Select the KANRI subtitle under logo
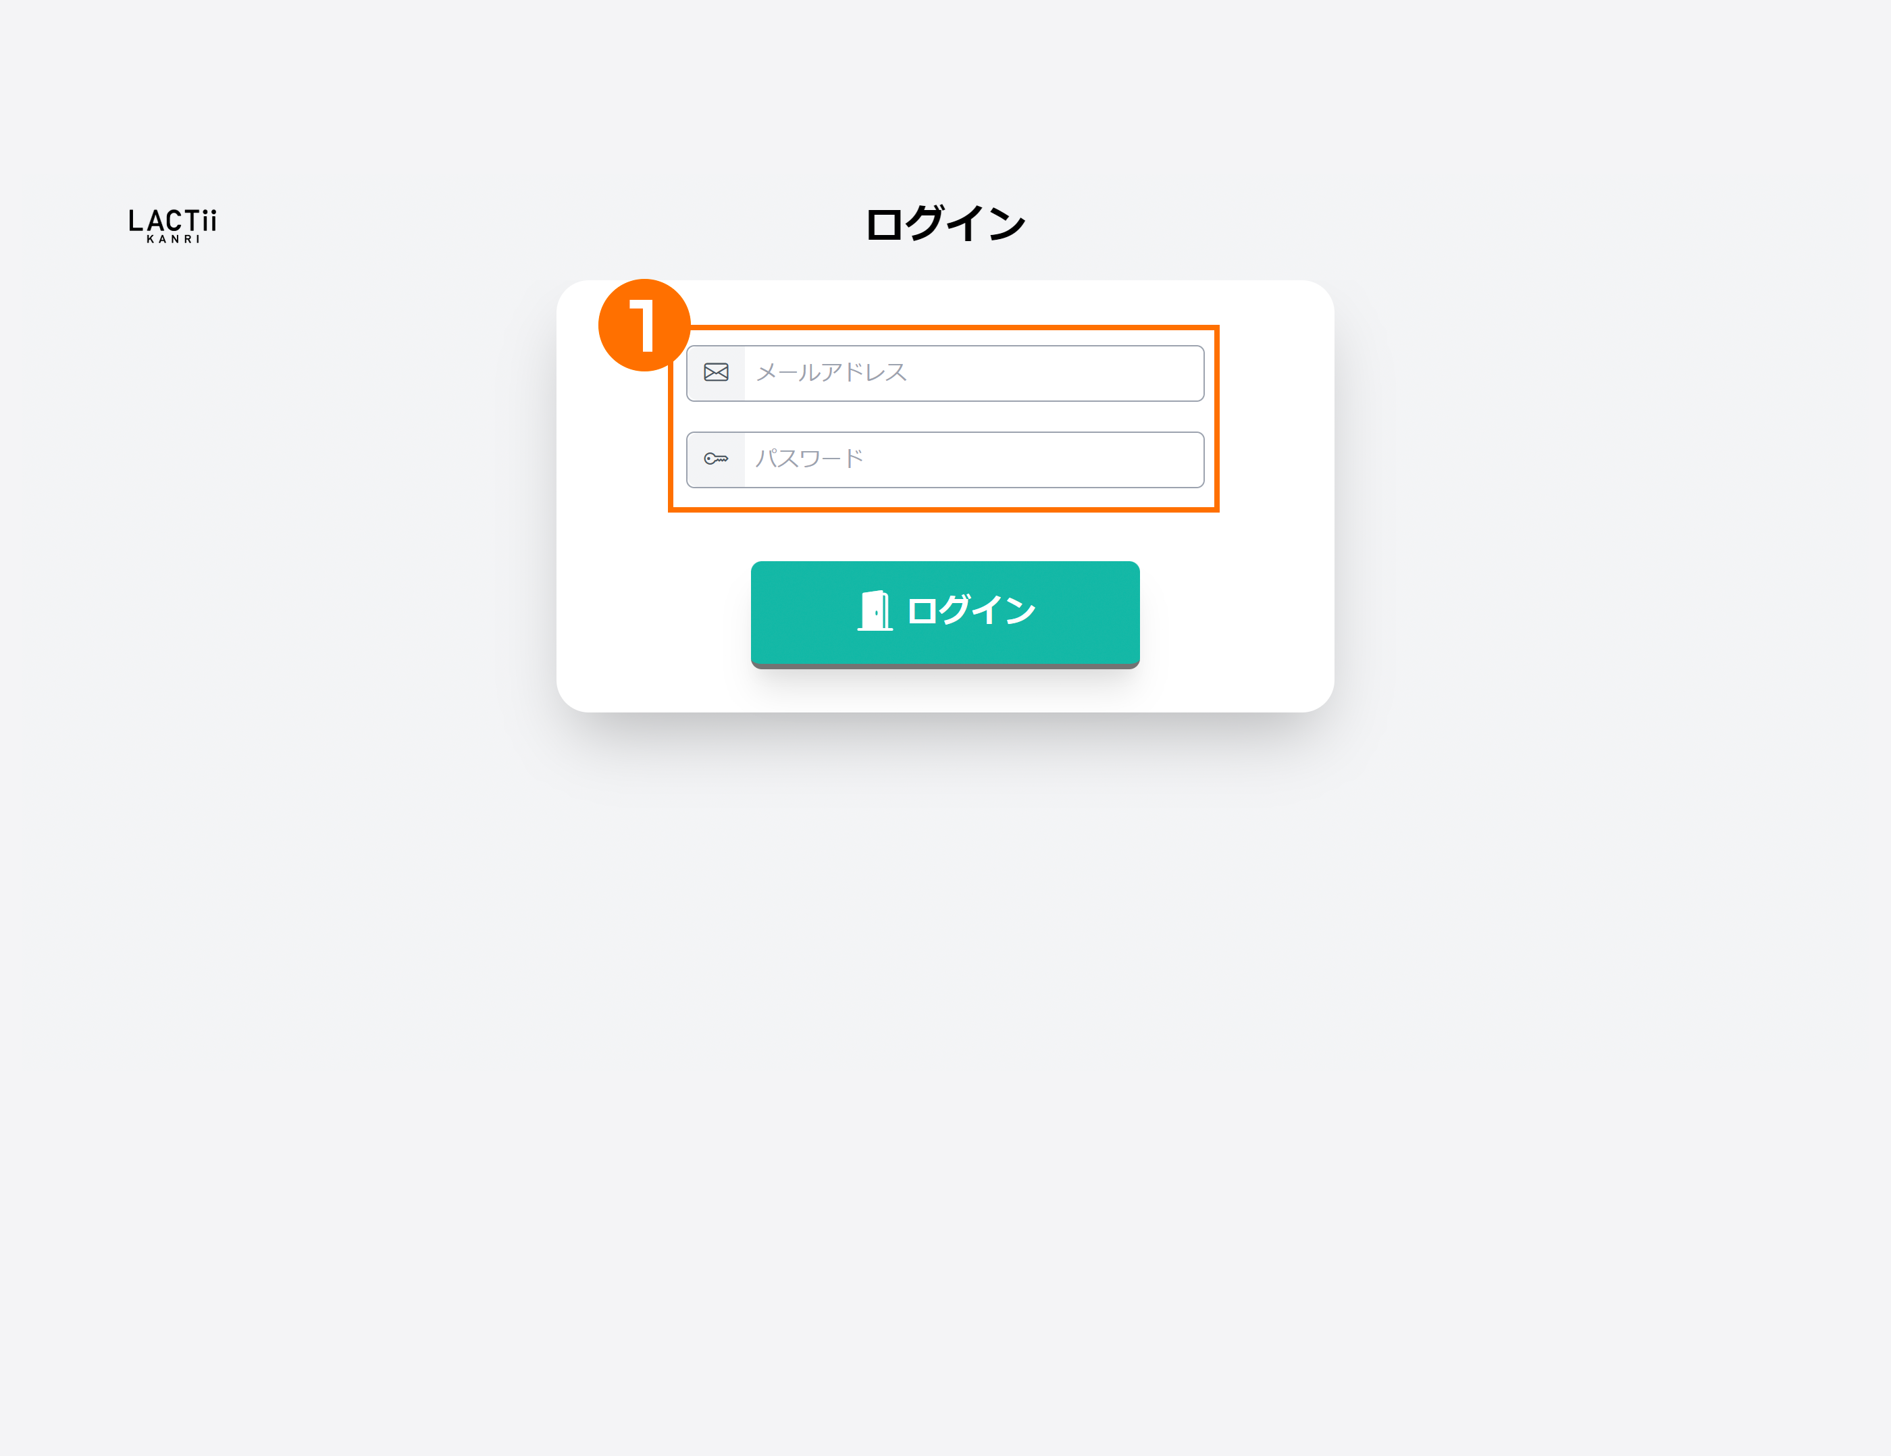This screenshot has width=1891, height=1456. point(173,239)
